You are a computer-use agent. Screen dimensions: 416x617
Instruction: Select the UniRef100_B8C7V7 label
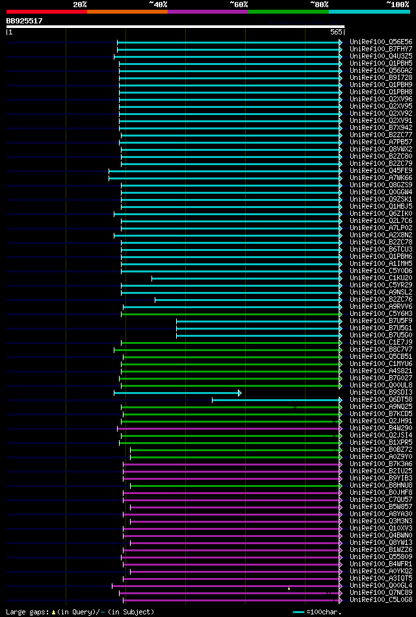[x=382, y=349]
